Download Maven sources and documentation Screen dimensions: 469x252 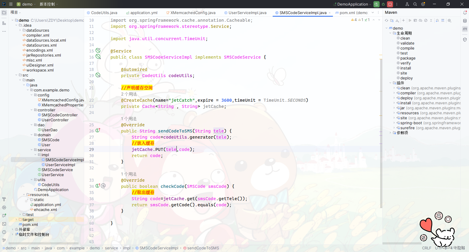coord(397,21)
